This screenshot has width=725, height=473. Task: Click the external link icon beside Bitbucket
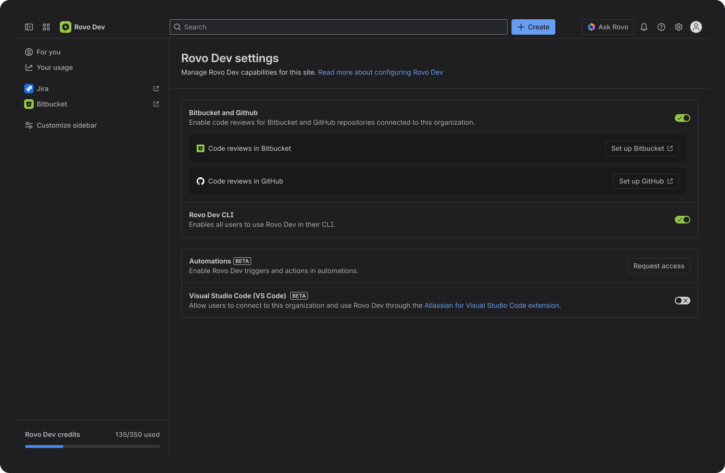(156, 104)
